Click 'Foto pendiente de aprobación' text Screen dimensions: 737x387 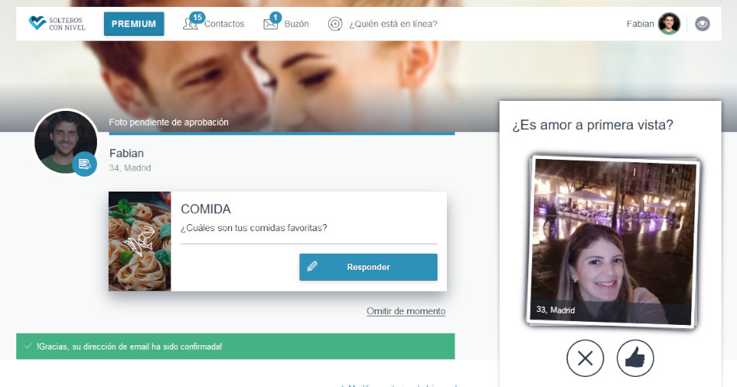pos(169,122)
